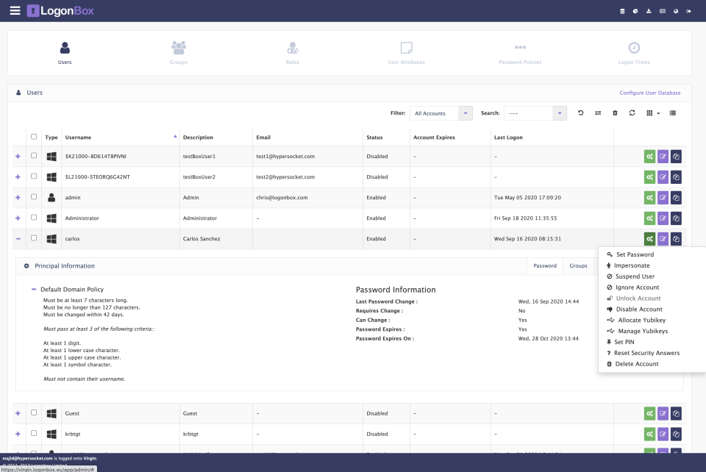Collapse the carlos row details
This screenshot has width=706, height=472.
18,239
